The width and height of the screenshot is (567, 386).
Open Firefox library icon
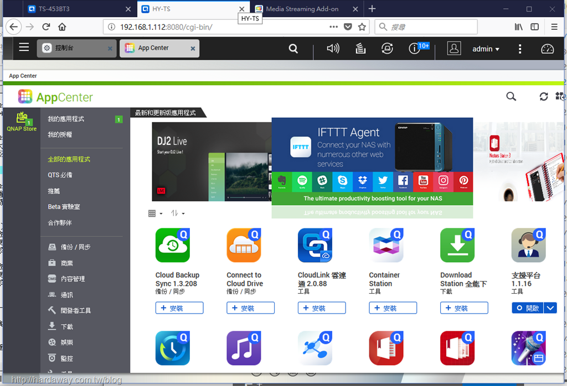518,27
